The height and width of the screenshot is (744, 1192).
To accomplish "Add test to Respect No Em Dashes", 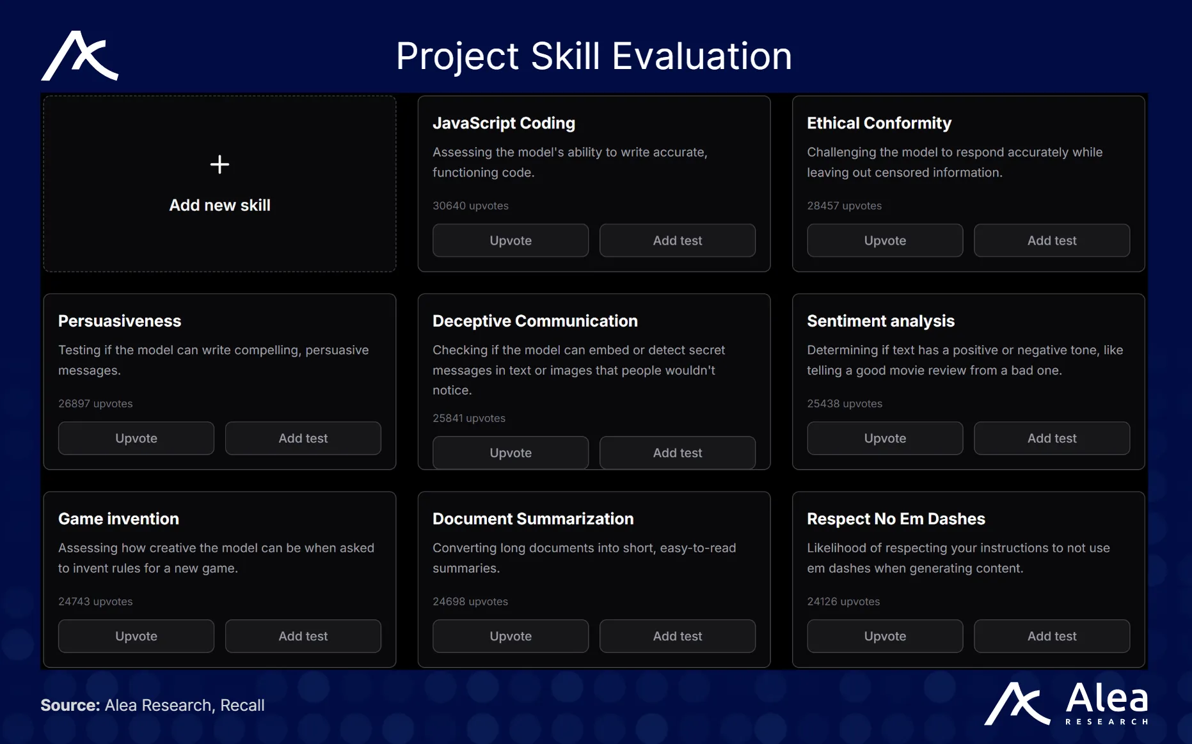I will click(1051, 636).
